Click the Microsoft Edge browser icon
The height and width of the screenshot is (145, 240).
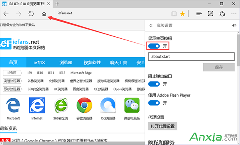point(13,105)
